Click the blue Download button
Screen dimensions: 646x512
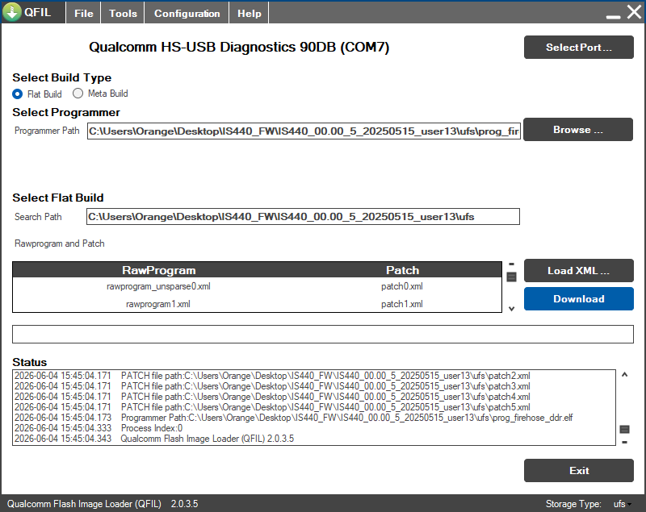coord(578,299)
